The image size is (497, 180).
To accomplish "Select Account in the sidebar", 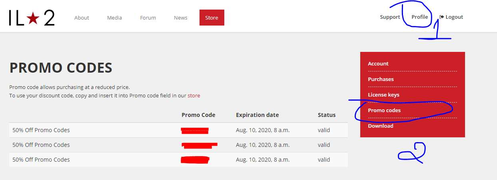I will [x=378, y=64].
